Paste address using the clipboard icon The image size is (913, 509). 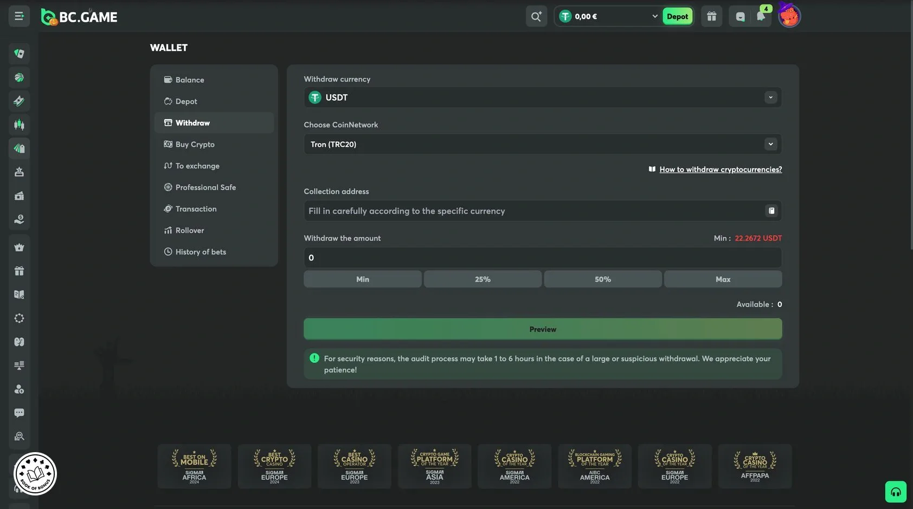point(771,211)
